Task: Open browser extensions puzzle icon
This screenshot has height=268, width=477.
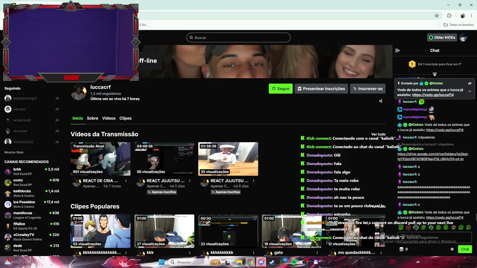Action: coord(449,16)
